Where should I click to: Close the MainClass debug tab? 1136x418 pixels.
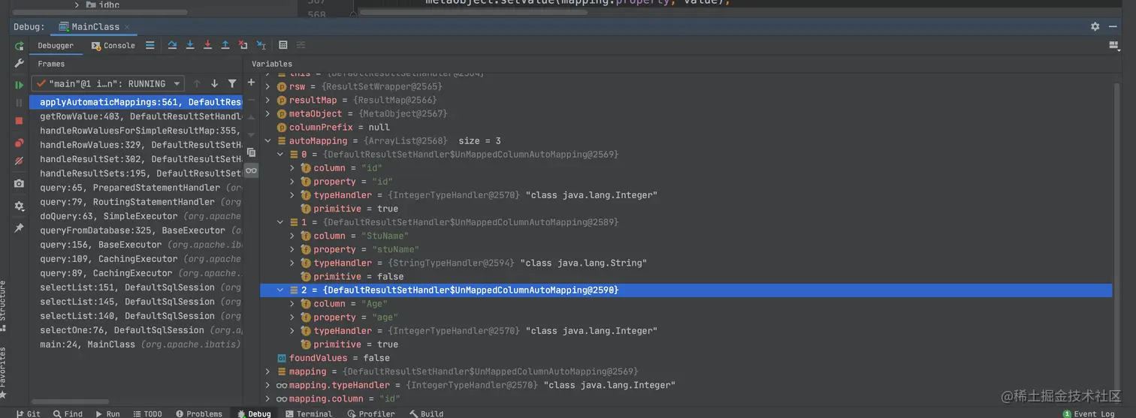pos(128,27)
